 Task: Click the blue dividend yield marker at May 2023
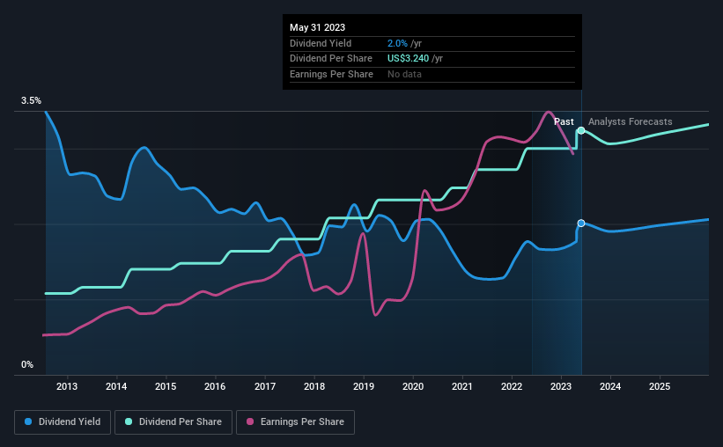pyautogui.click(x=581, y=223)
